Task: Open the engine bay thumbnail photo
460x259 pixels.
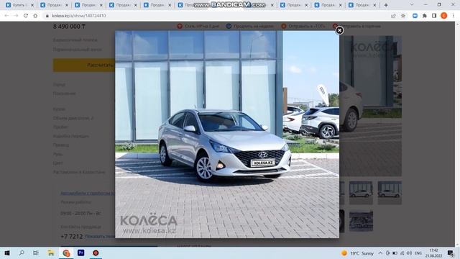Action: click(x=361, y=221)
